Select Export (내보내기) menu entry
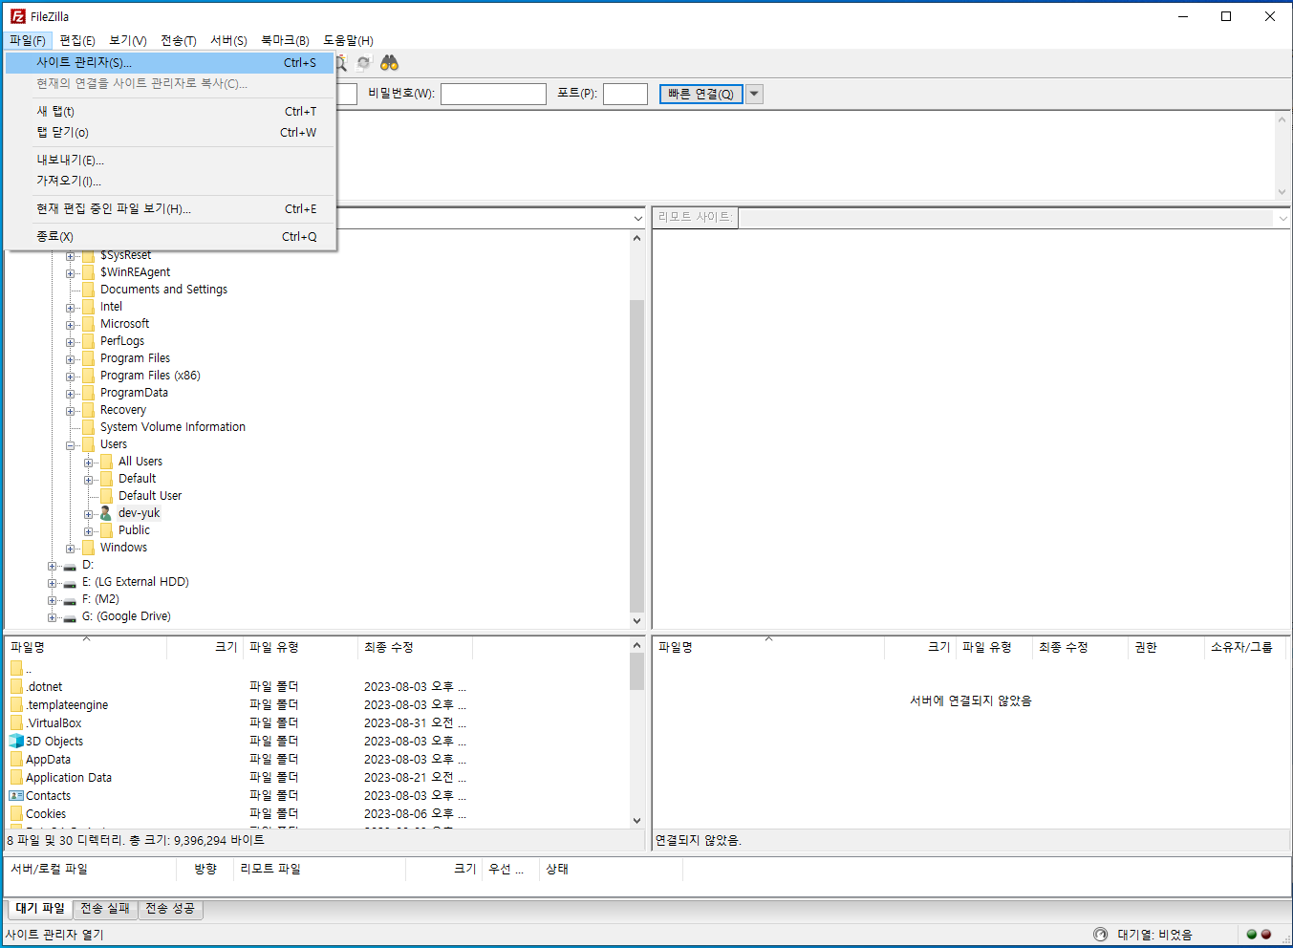1293x948 pixels. (x=170, y=161)
